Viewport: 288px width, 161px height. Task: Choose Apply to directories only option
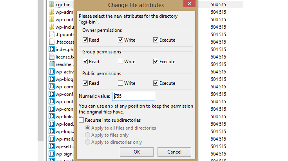tap(87, 142)
